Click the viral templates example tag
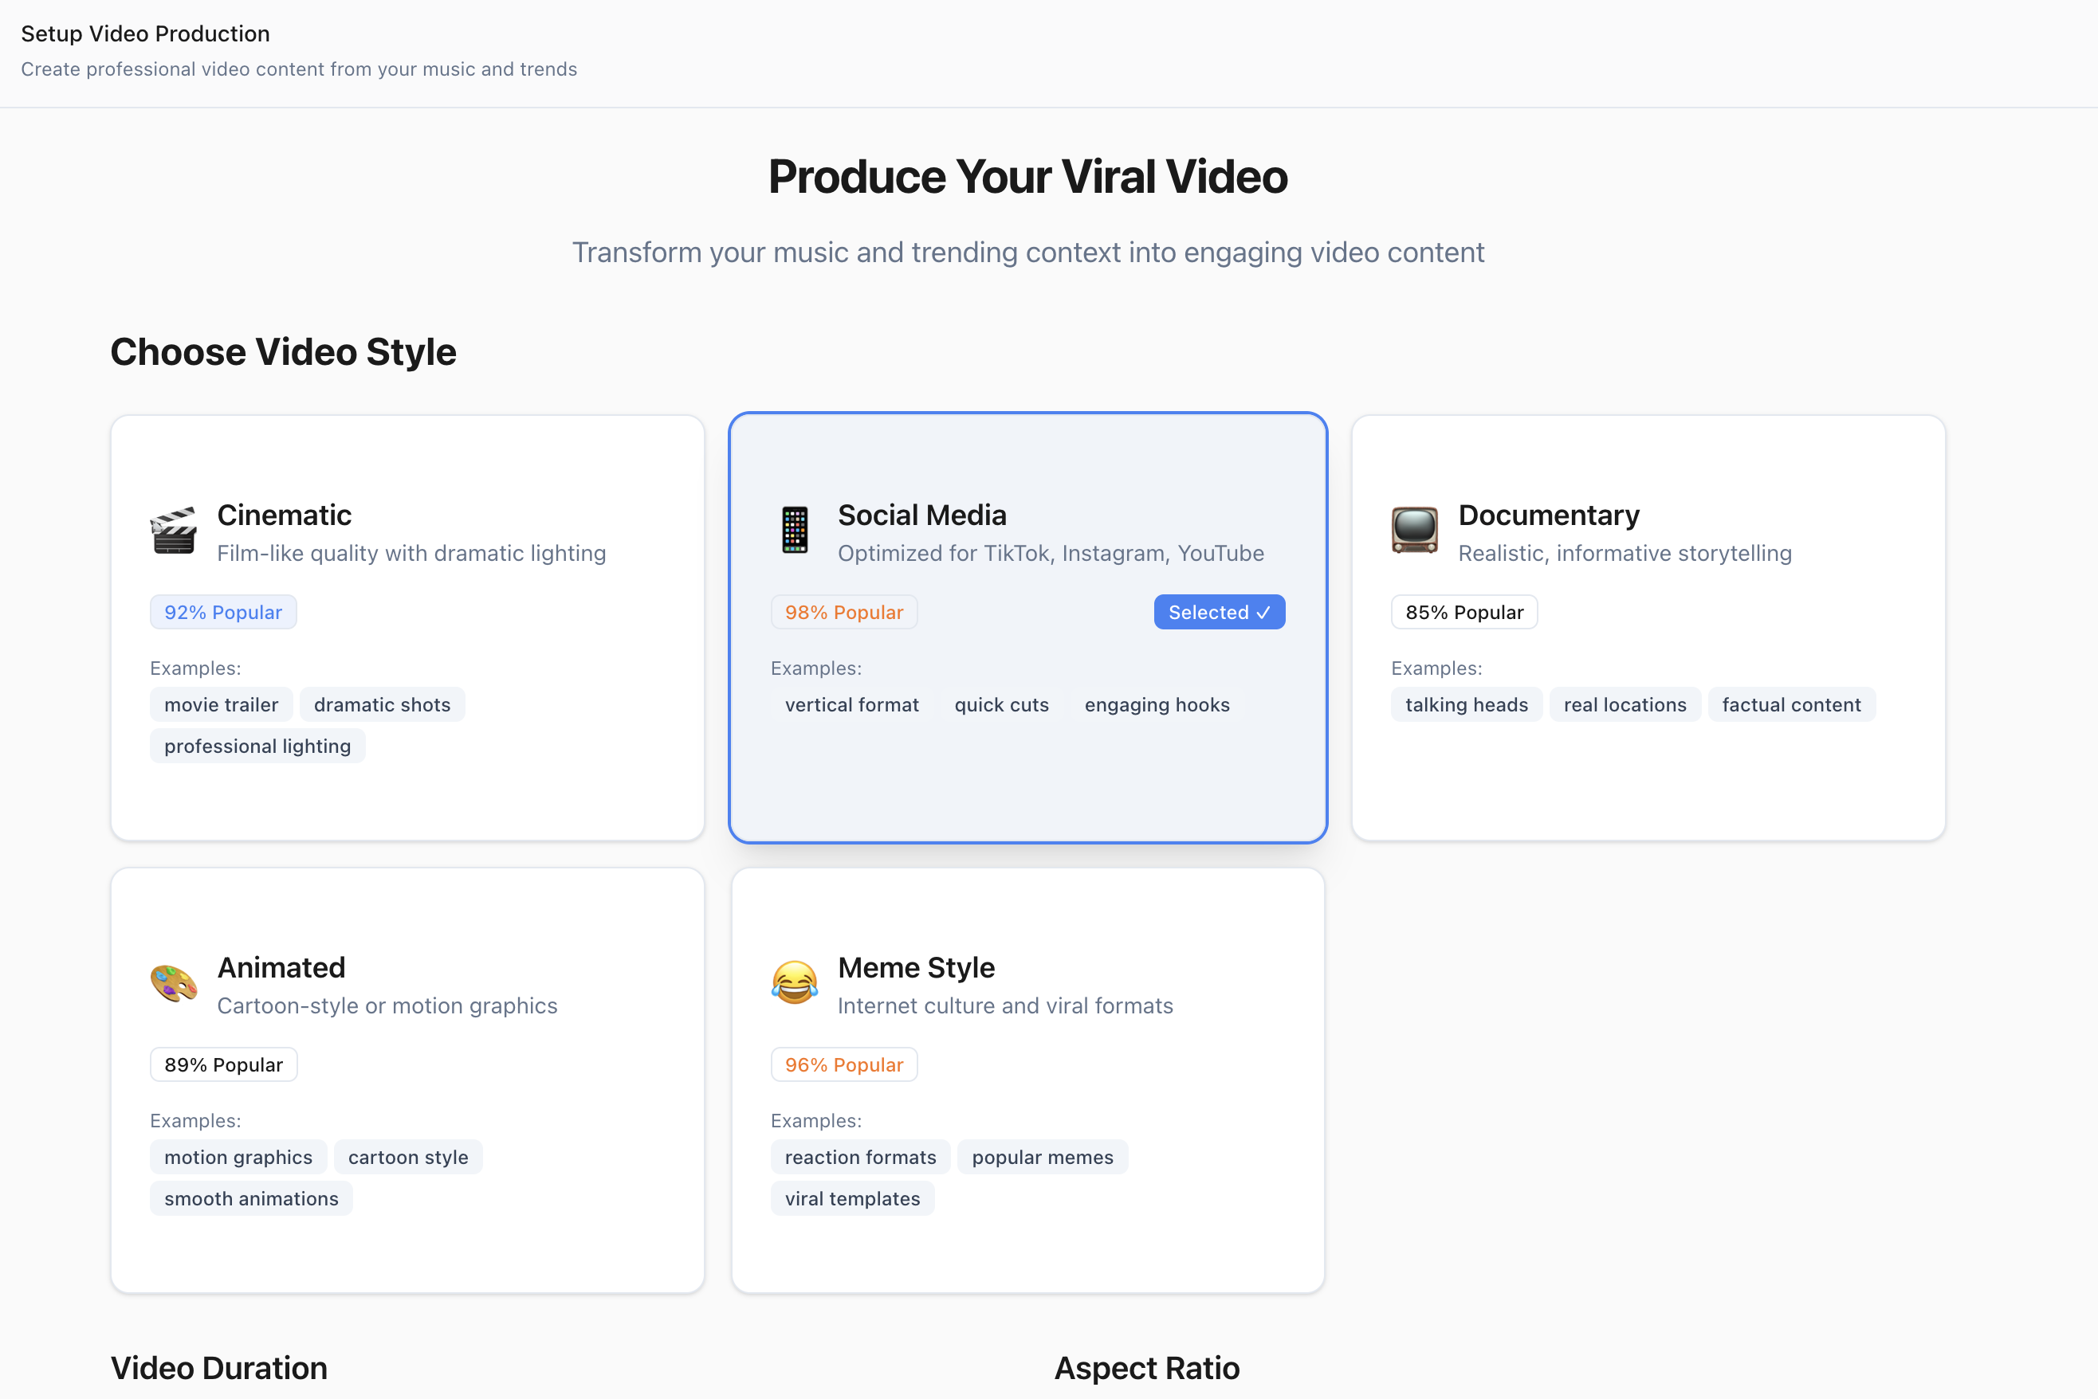This screenshot has height=1399, width=2098. 851,1198
